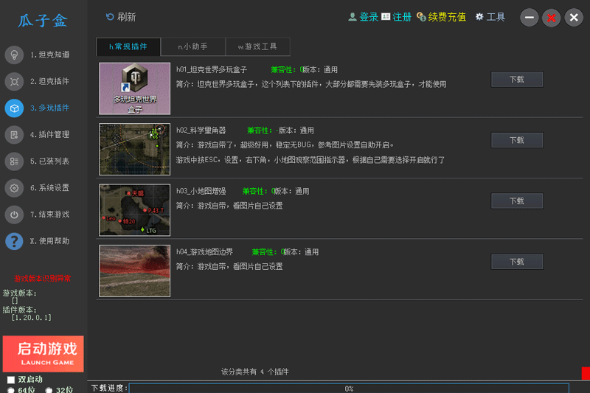Click the h04 map boundary thumbnail
Image resolution: width=590 pixels, height=393 pixels.
tap(135, 271)
